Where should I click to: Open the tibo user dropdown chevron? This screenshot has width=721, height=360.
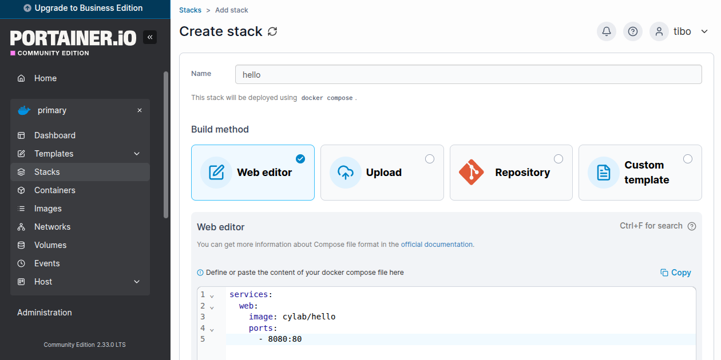point(704,31)
